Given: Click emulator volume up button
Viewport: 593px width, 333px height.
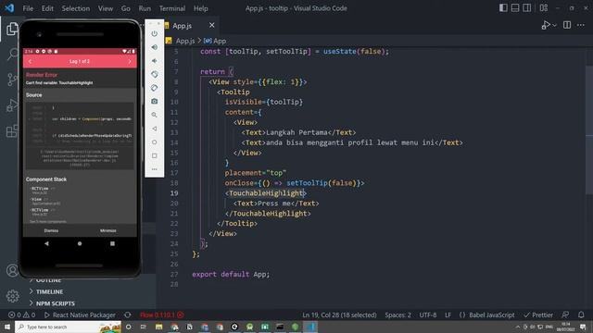Looking at the screenshot, I should click(x=155, y=47).
